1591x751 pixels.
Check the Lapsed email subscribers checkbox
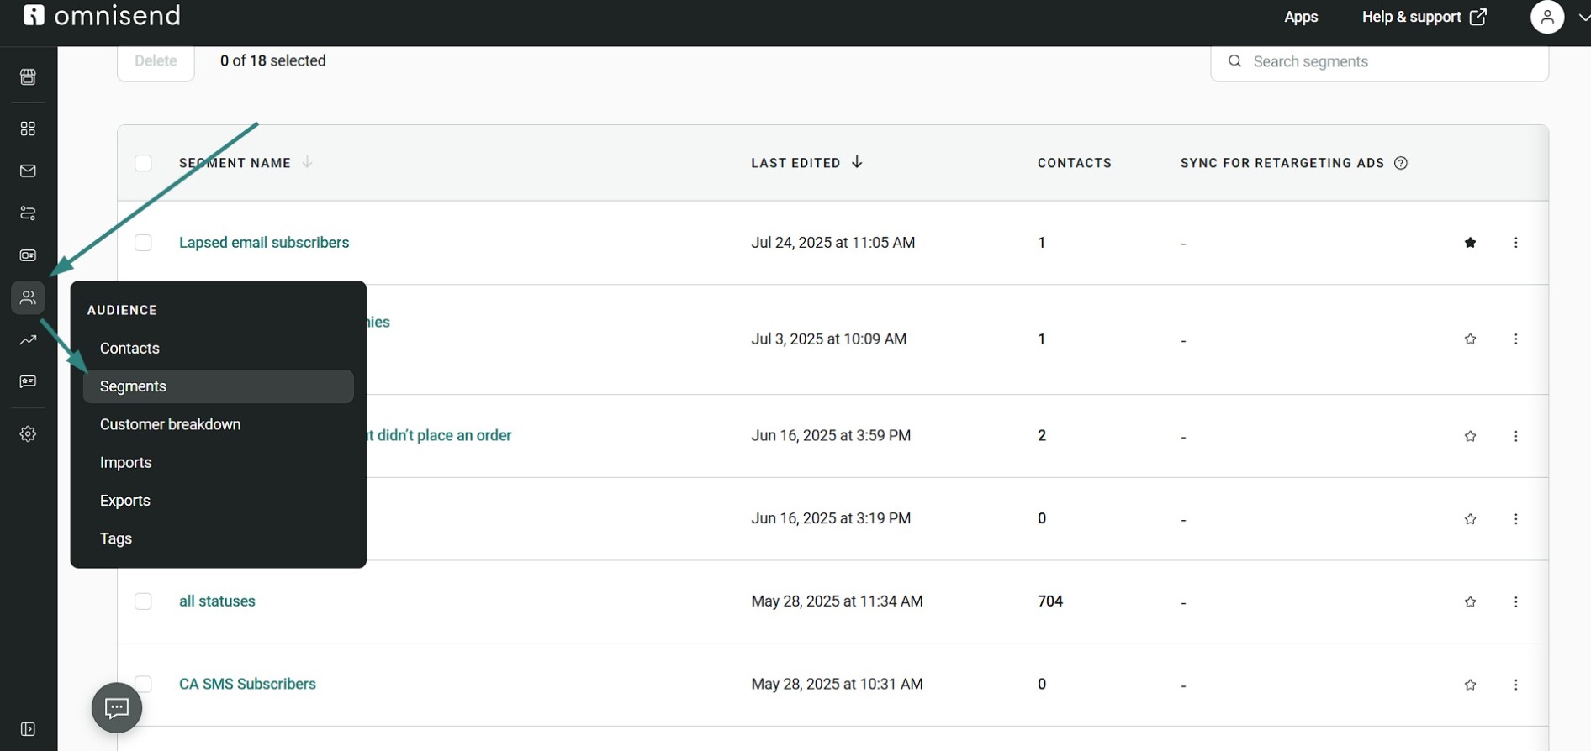tap(143, 243)
